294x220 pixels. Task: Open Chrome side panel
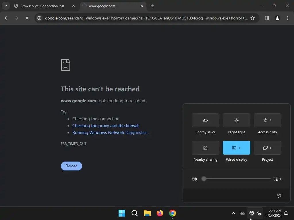[267, 18]
